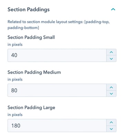Click 'Related to section module' description text

pyautogui.click(x=31, y=22)
